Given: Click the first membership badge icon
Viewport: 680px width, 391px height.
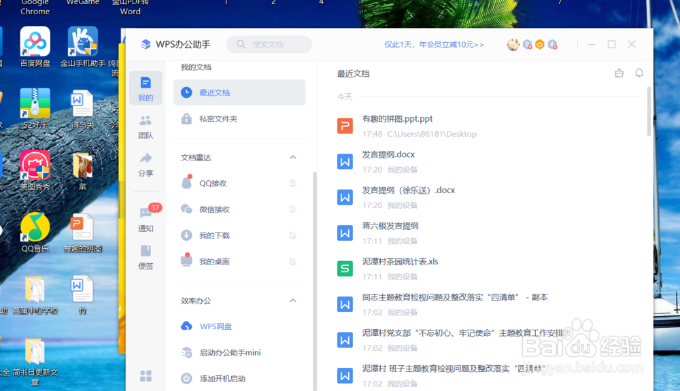Looking at the screenshot, I should point(528,44).
